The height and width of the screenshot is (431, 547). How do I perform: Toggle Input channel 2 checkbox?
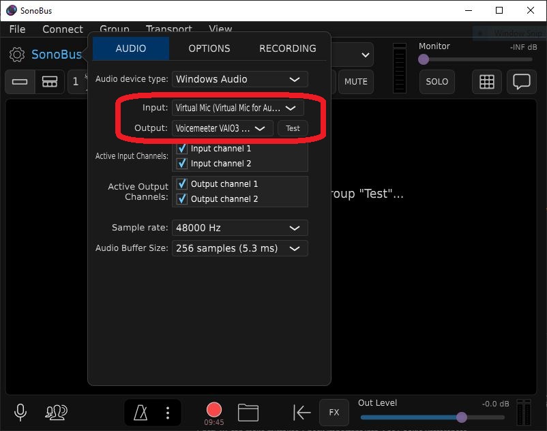point(181,164)
